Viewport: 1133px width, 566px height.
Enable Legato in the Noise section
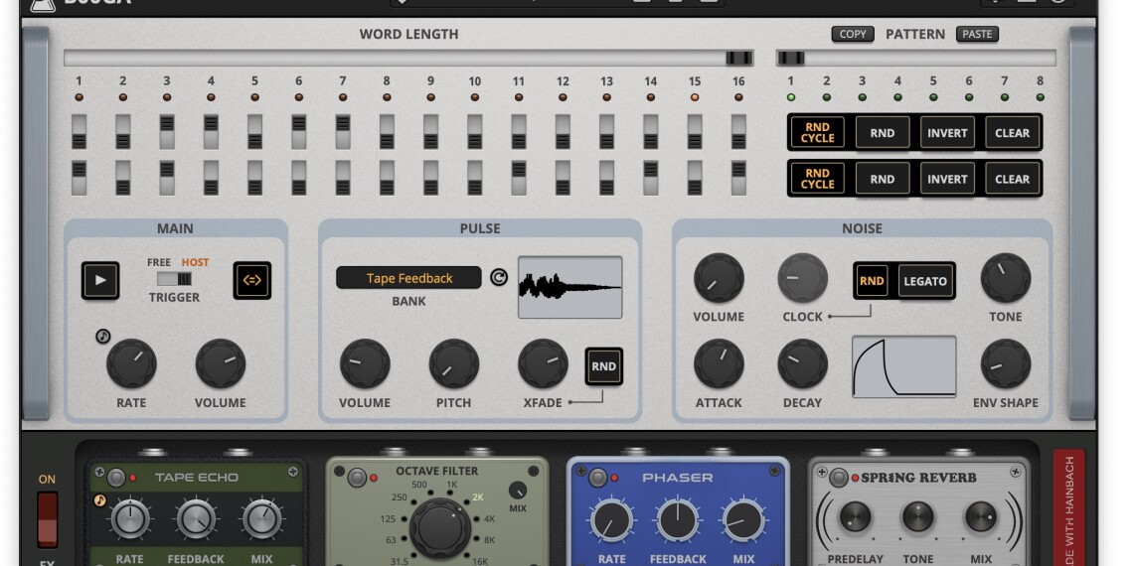pyautogui.click(x=924, y=281)
